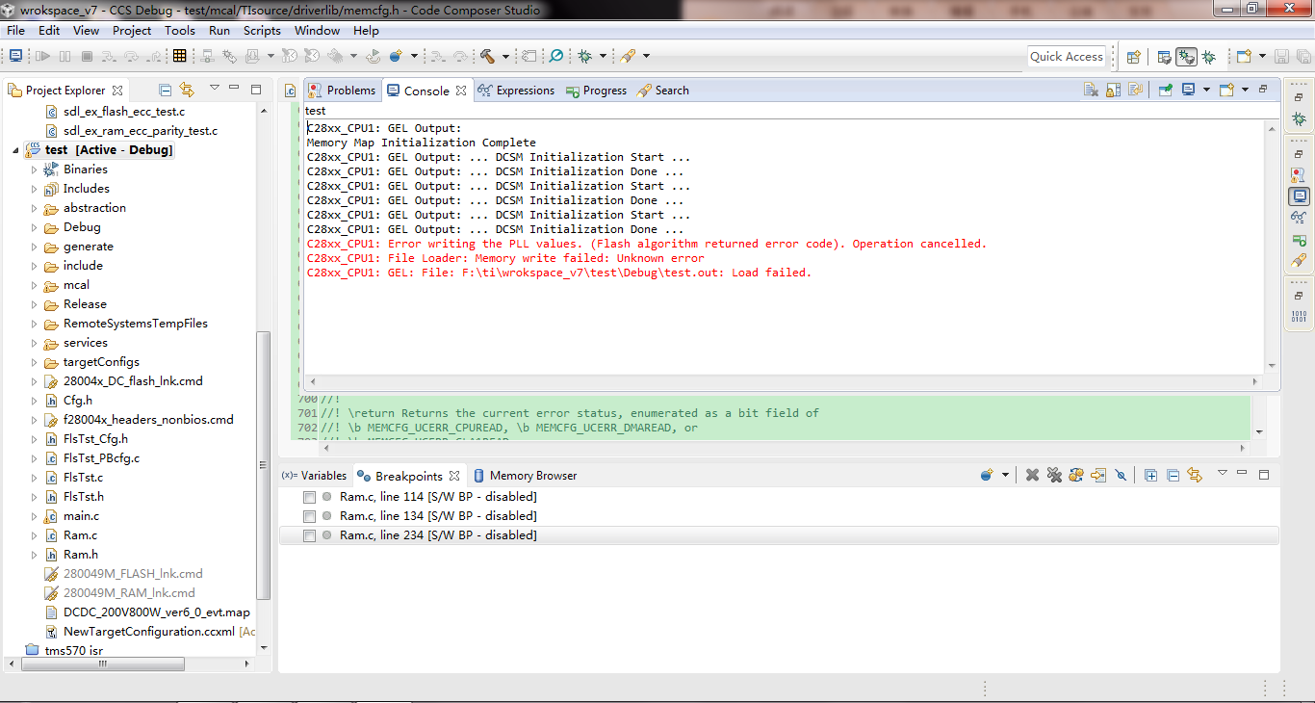
Task: Select NewTargetConfiguration.ccxml file
Action: tap(148, 632)
